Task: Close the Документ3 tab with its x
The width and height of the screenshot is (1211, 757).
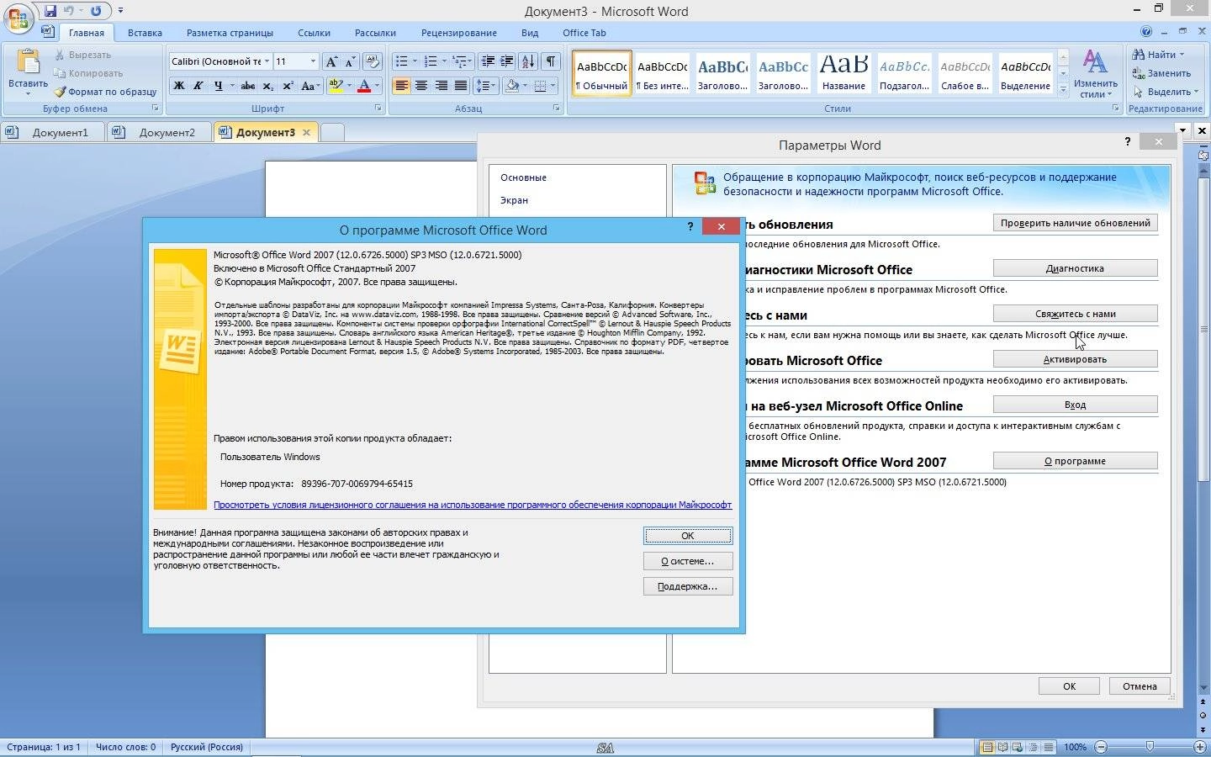Action: tap(306, 132)
